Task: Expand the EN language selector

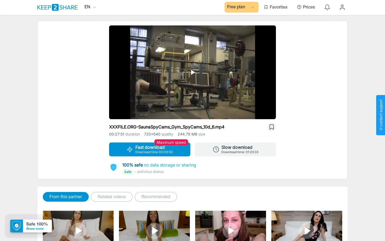Action: point(90,7)
